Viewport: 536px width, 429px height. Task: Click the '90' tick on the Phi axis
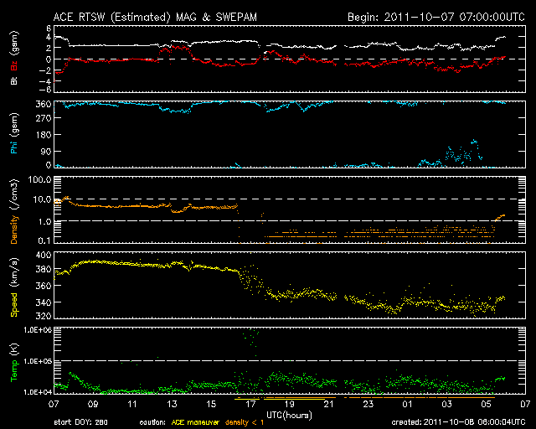[46, 151]
